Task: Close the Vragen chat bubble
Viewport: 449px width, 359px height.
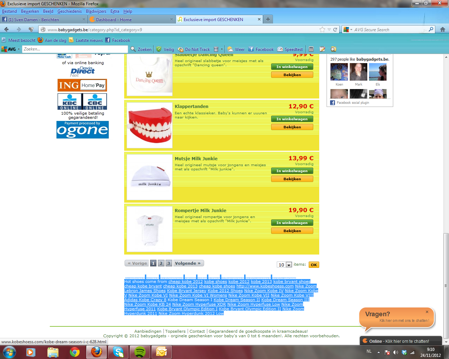Action: (x=427, y=312)
